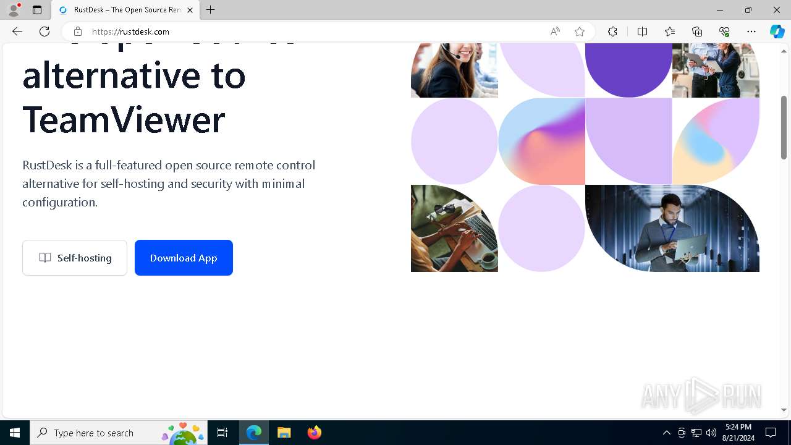Click the scrollbar up arrow
Screen dimensions: 791x445
click(x=784, y=51)
